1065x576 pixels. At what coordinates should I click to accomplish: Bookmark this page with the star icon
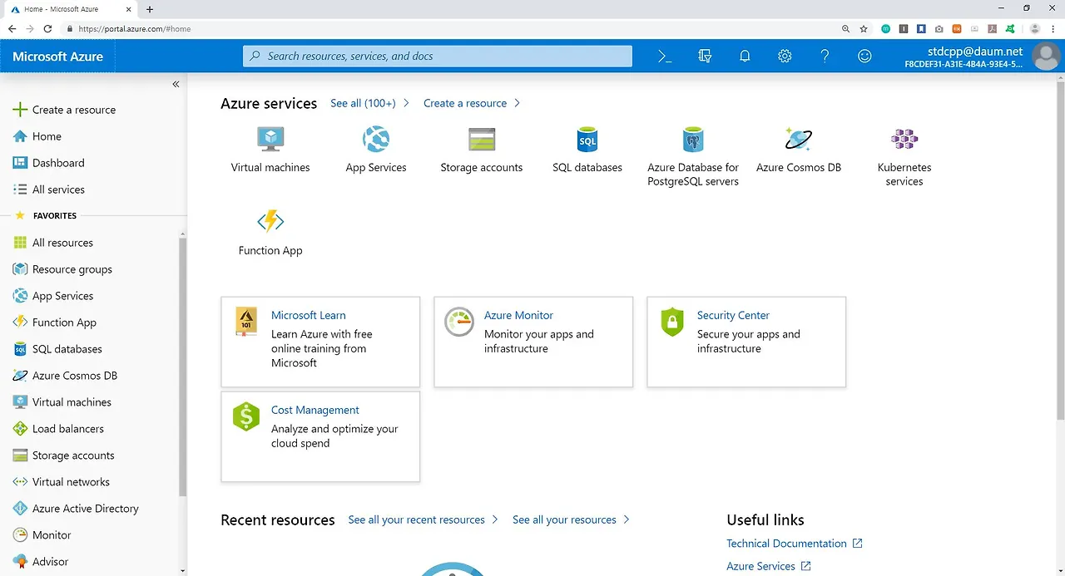point(864,28)
